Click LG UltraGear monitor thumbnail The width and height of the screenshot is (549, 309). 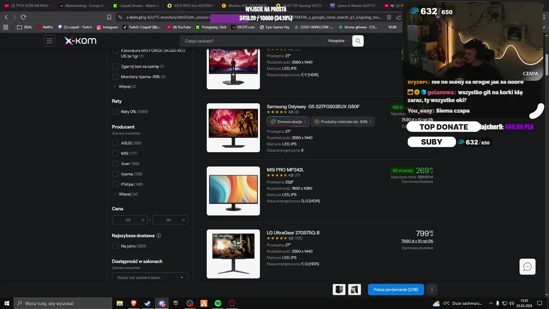pyautogui.click(x=233, y=254)
